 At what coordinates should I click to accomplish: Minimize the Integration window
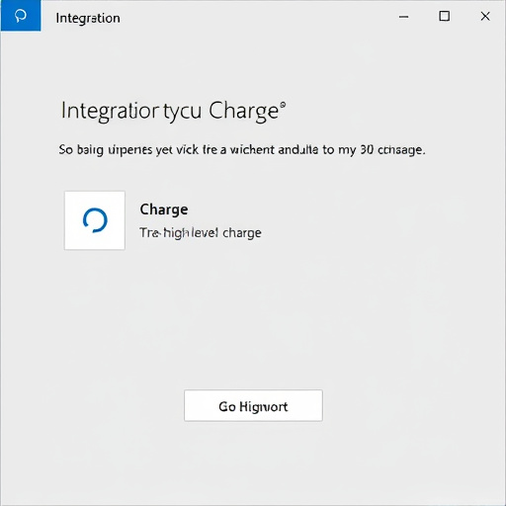tap(403, 17)
